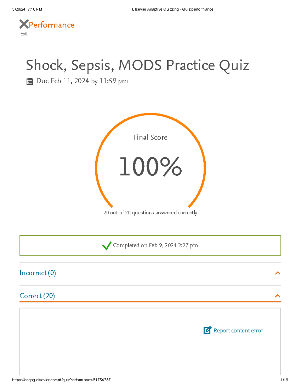Click the 20 out of 20 answered text
The width and height of the screenshot is (301, 389).
tap(150, 212)
